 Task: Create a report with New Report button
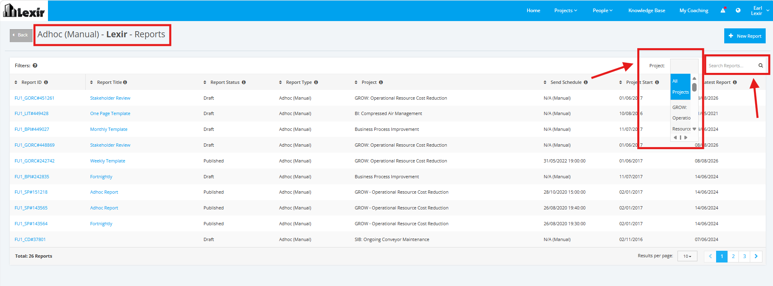(745, 36)
